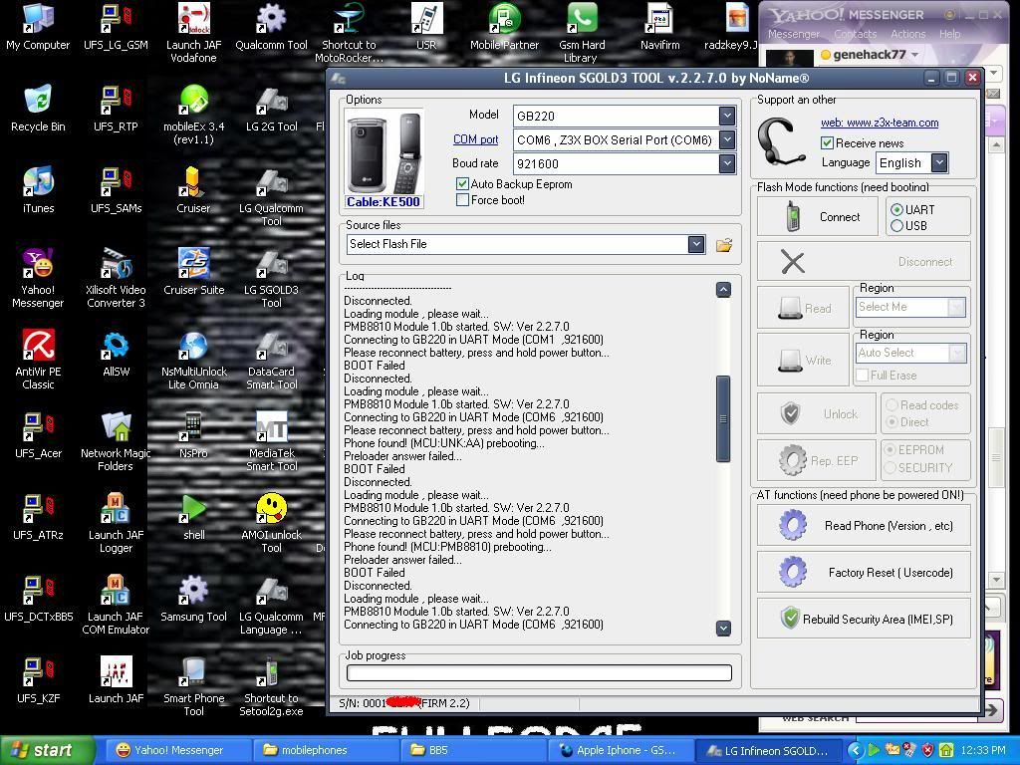
Task: Open the NsMultiUnlock Lite Omnia icon
Action: tap(193, 360)
